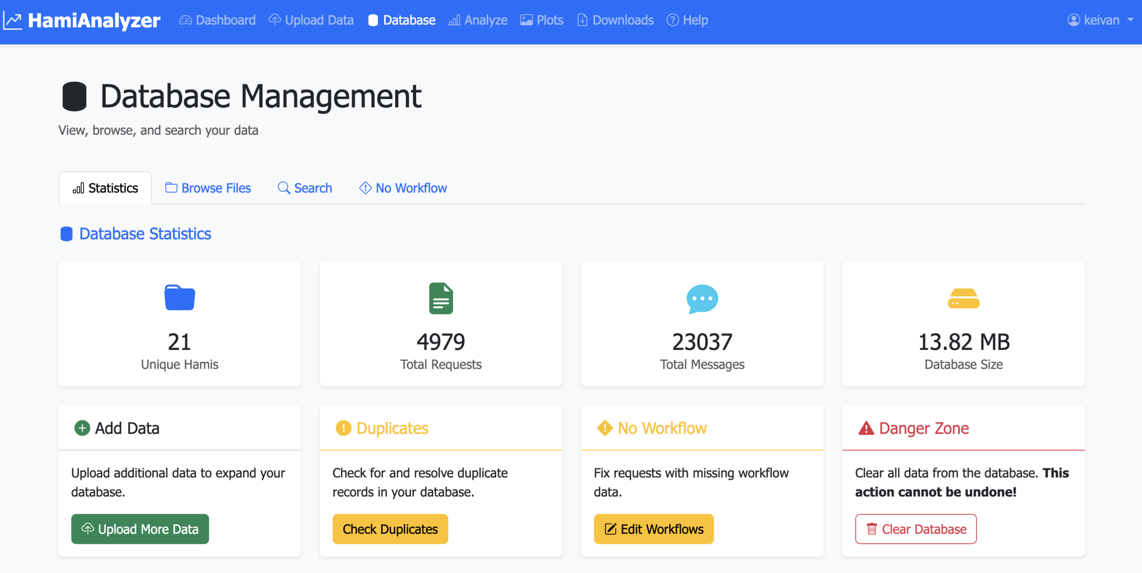Viewport: 1142px width, 573px height.
Task: Click the Add Data card heading
Action: click(x=127, y=428)
